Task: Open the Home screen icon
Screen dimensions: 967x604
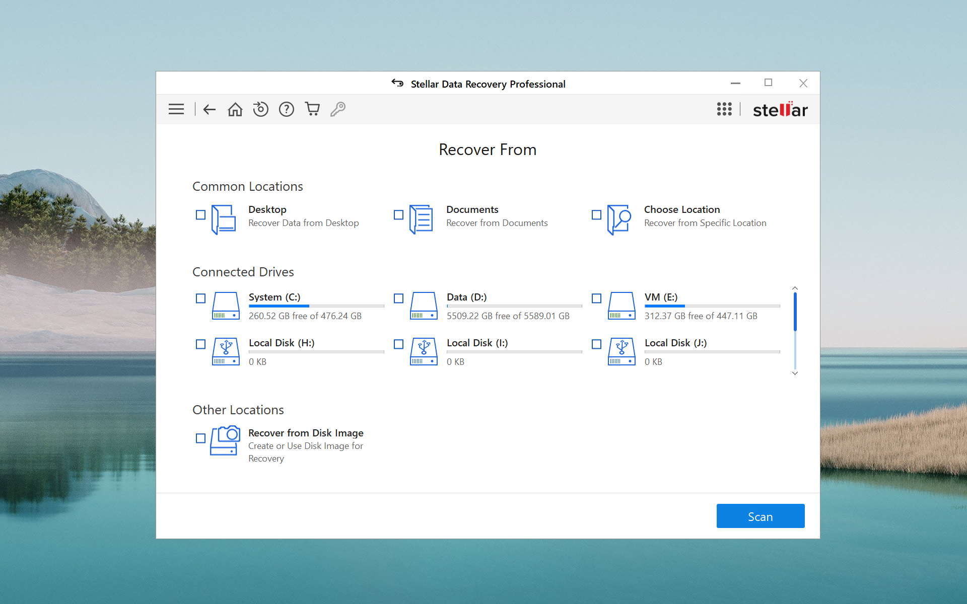Action: coord(235,109)
